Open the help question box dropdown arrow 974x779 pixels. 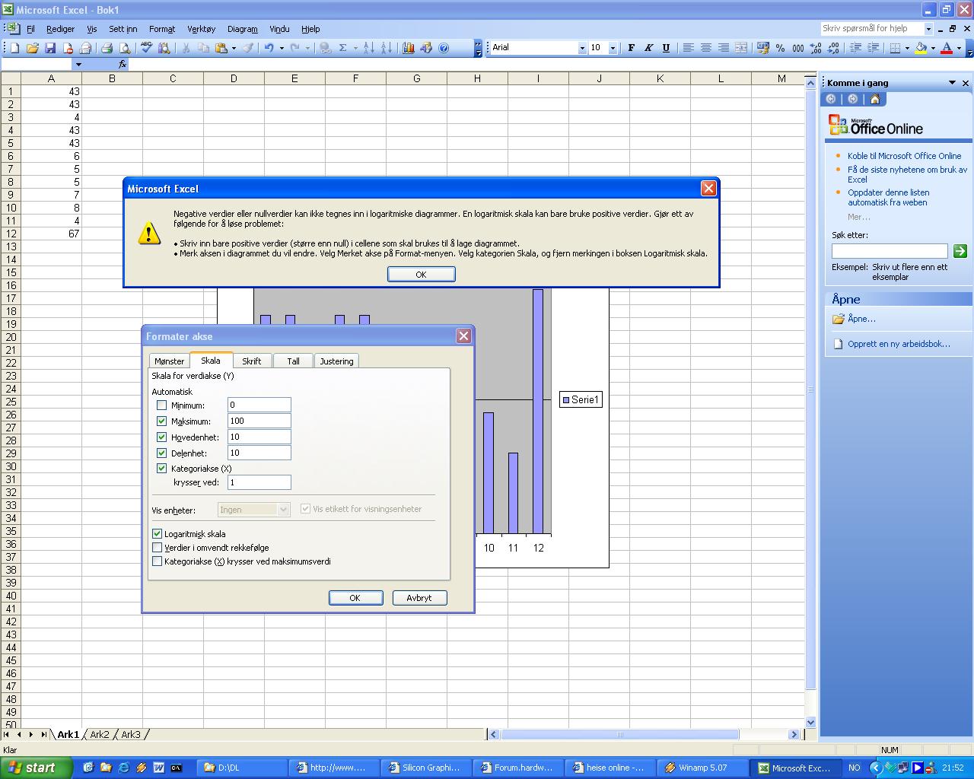(928, 29)
